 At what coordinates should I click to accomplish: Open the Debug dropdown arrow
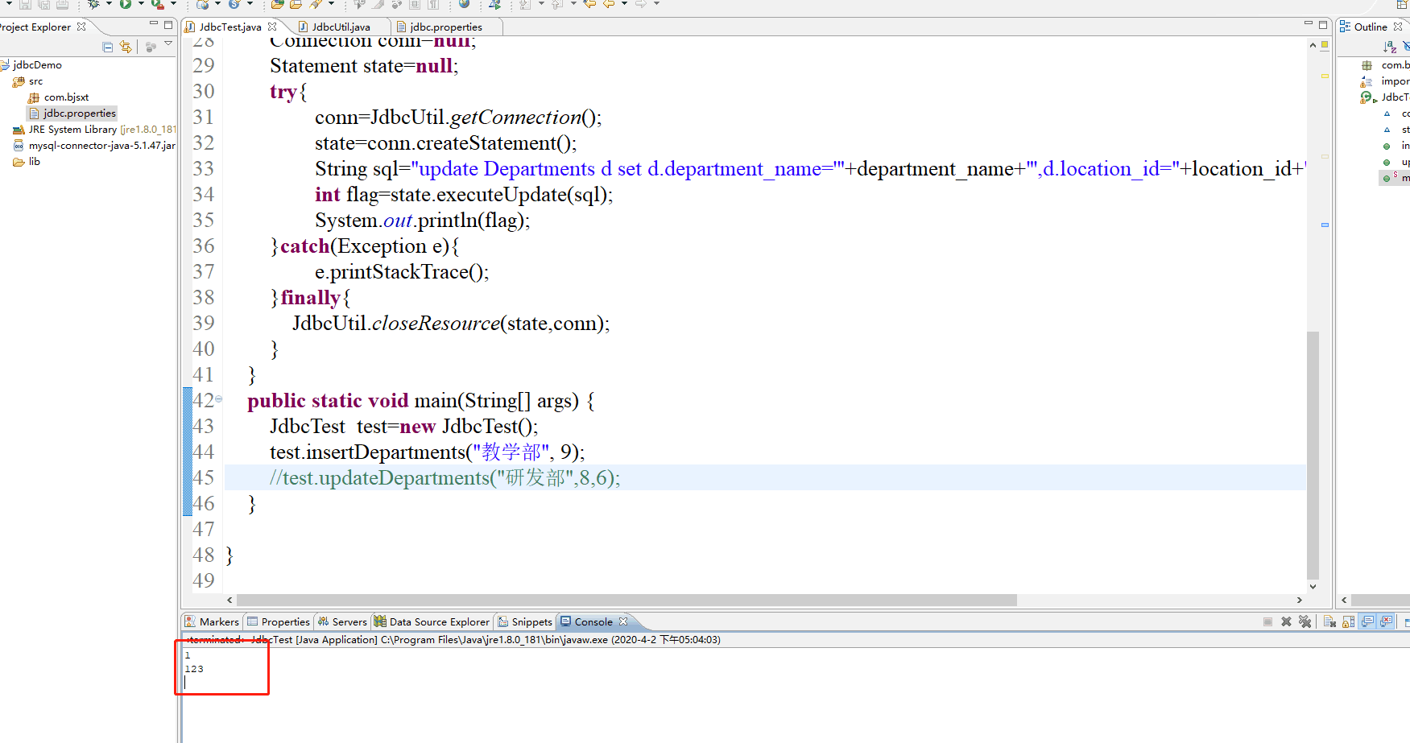[x=109, y=4]
